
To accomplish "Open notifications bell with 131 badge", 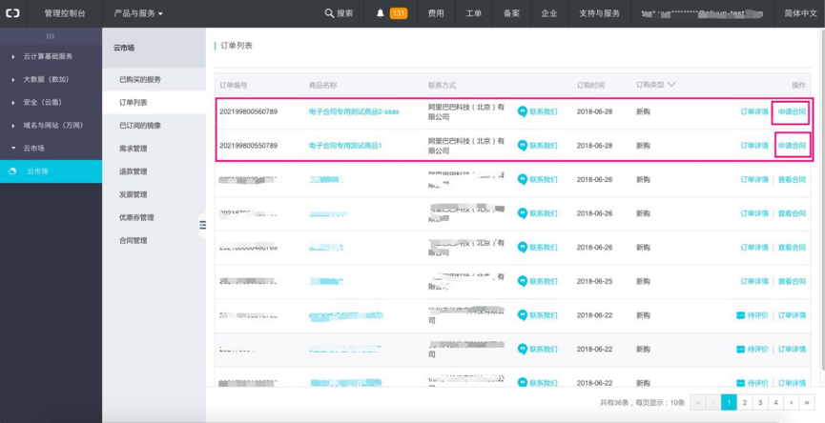I will (391, 13).
